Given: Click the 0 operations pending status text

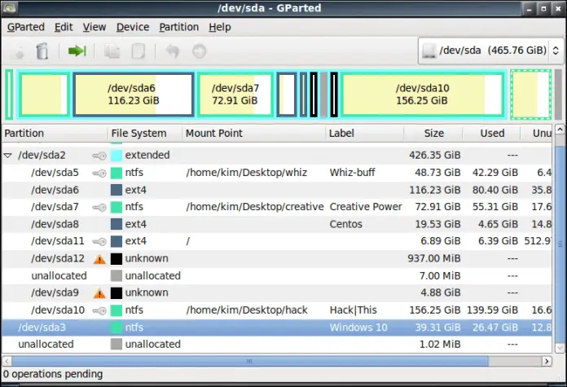Looking at the screenshot, I should (x=53, y=374).
